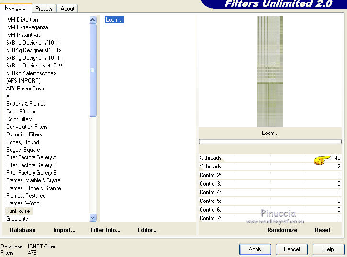Adjust the Control 2 slider
Viewport: 347px width, 257px height.
click(x=270, y=175)
